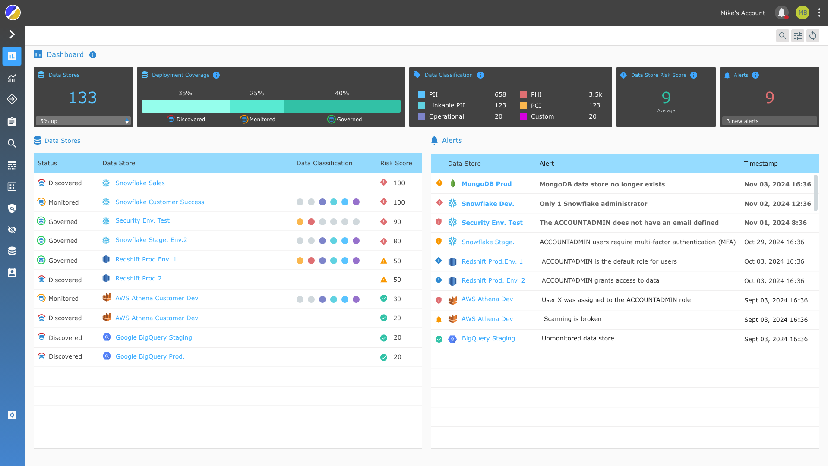Screen dimensions: 828x466
Task: Click the search icon in top toolbar
Action: point(782,36)
